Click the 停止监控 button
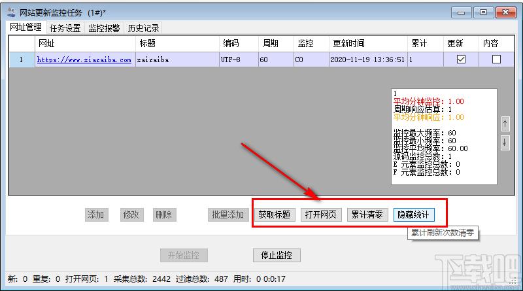523x291 pixels. [x=277, y=255]
